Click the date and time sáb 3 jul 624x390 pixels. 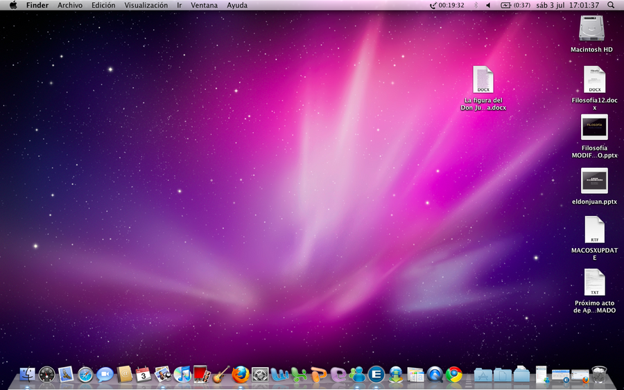(567, 5)
